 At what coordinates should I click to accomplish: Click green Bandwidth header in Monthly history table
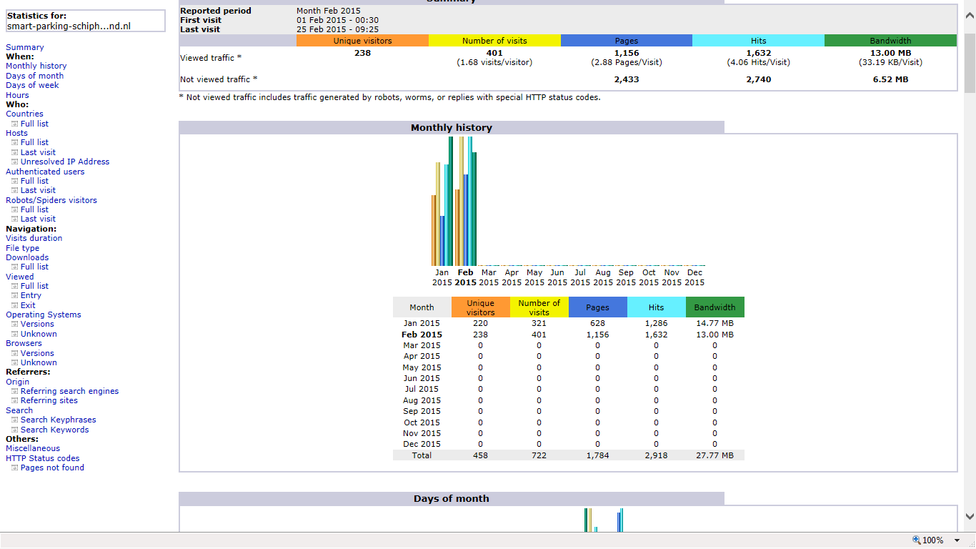(714, 307)
